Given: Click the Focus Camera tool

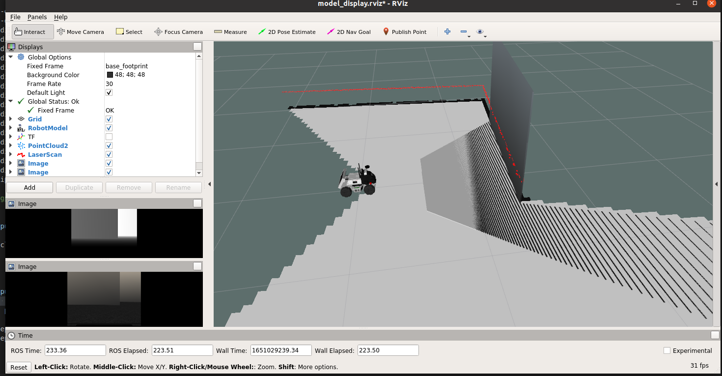Looking at the screenshot, I should [x=178, y=31].
